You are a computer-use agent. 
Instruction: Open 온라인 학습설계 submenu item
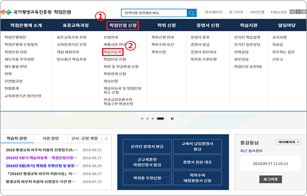point(247,37)
